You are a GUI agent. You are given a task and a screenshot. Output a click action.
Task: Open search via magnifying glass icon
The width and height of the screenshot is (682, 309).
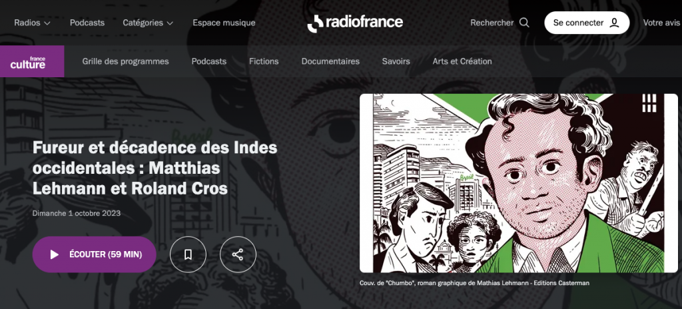coord(524,23)
